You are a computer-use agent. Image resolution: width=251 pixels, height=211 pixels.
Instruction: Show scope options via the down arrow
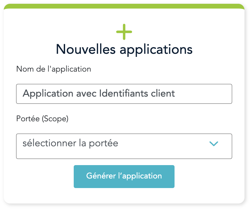214,144
